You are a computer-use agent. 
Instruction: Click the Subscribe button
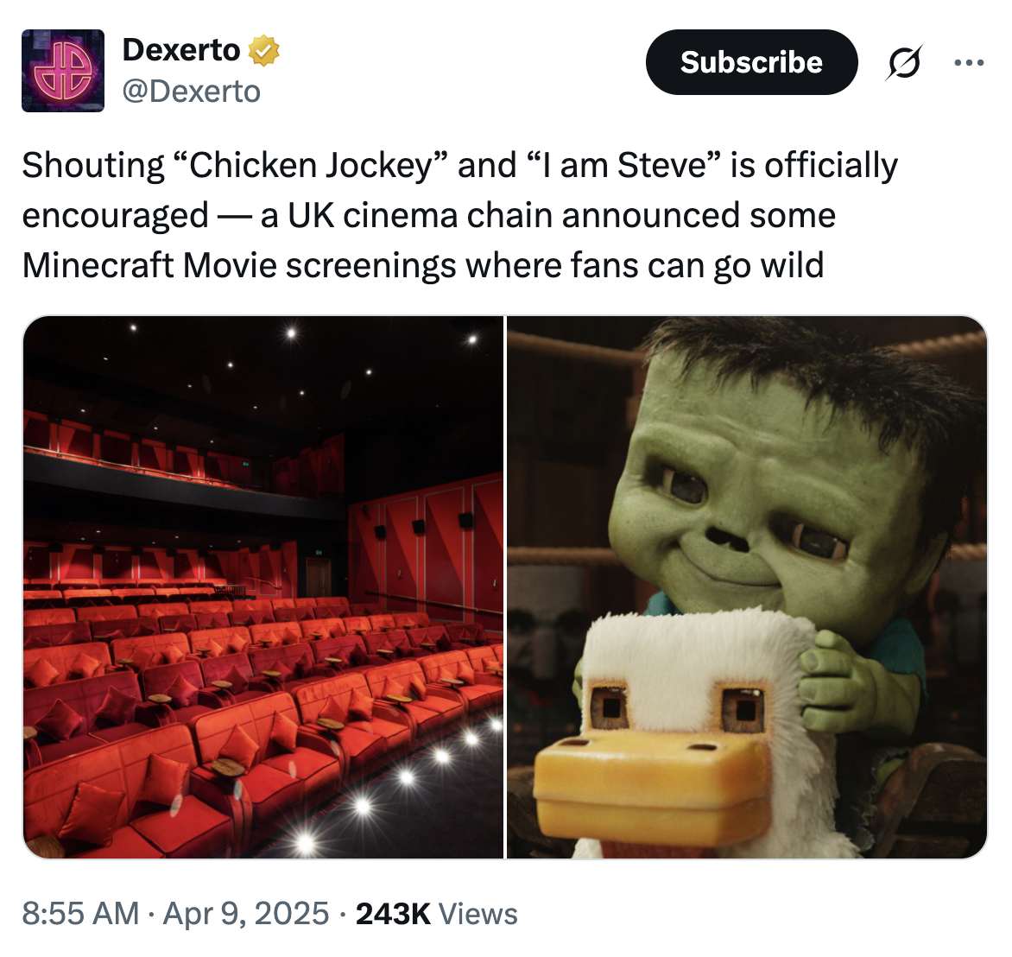click(751, 62)
